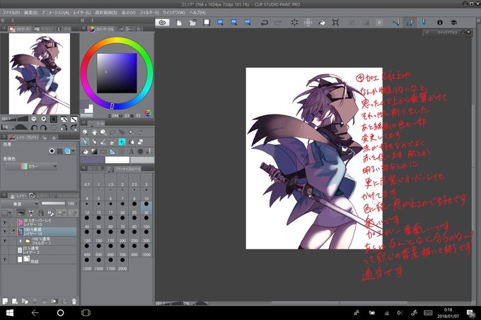This screenshot has width=481, height=320.
Task: Click the Navigator zoom-out magnifier
Action: tap(34, 119)
